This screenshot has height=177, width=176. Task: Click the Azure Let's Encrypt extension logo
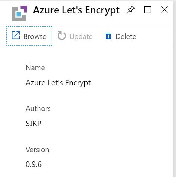click(20, 13)
